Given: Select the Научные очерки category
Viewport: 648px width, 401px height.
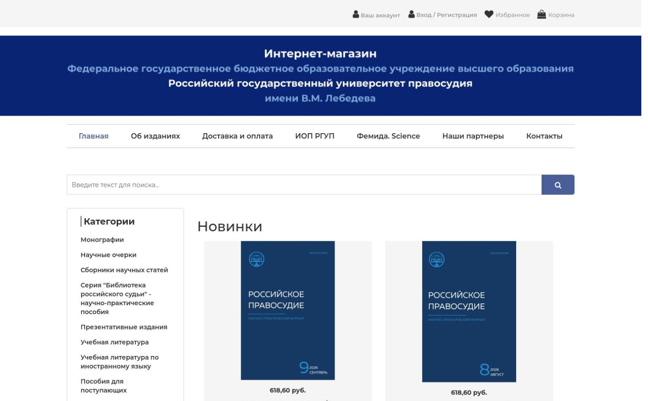Looking at the screenshot, I should click(x=108, y=255).
